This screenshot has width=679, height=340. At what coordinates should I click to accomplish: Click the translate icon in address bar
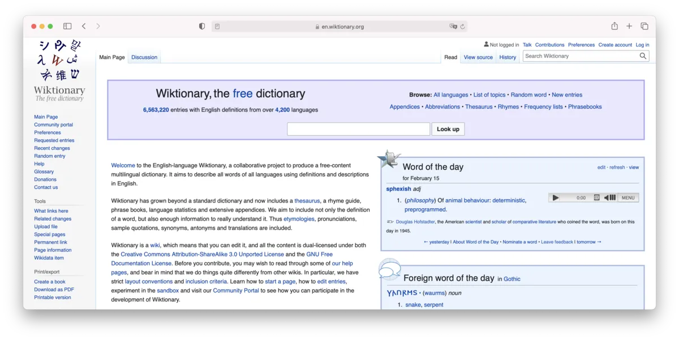click(x=453, y=27)
